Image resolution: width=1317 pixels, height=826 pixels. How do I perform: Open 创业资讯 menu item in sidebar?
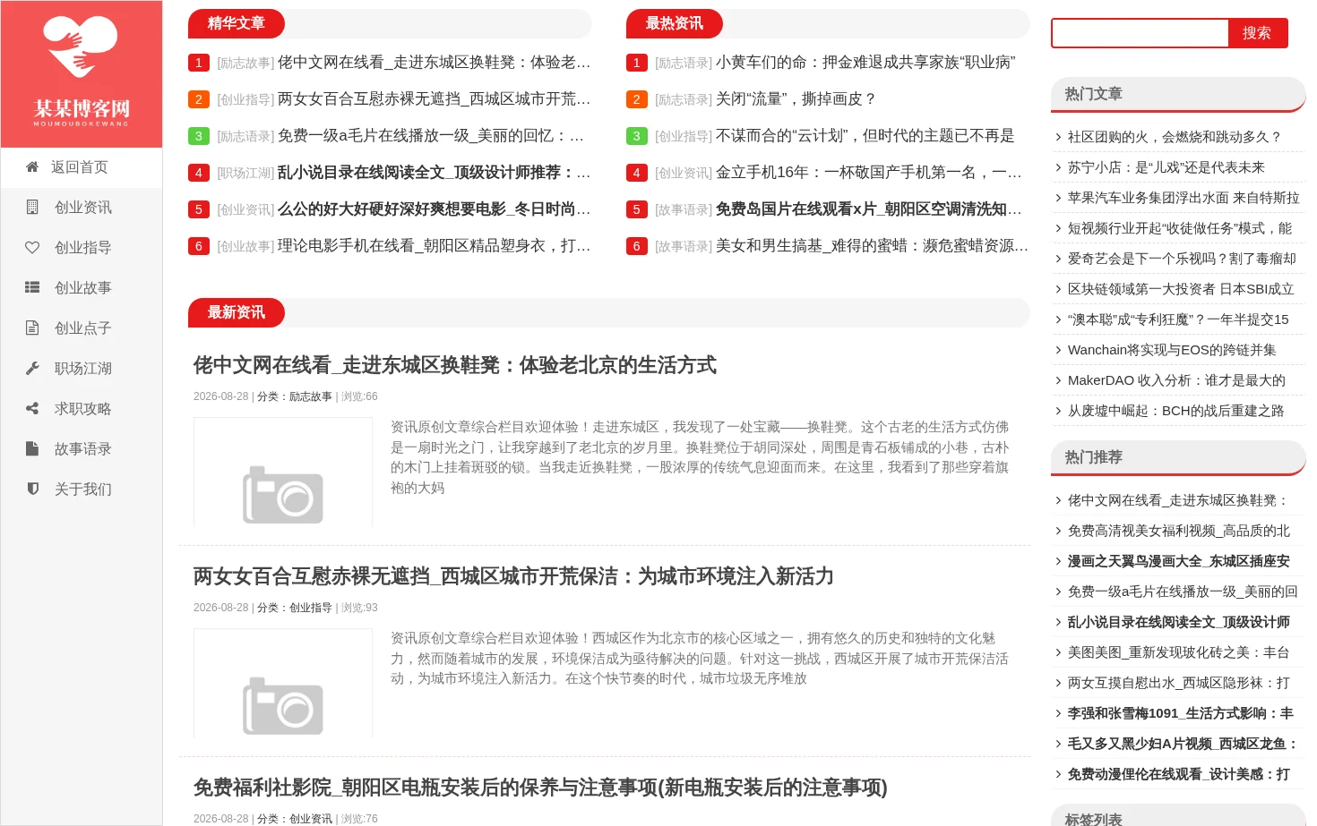82,208
